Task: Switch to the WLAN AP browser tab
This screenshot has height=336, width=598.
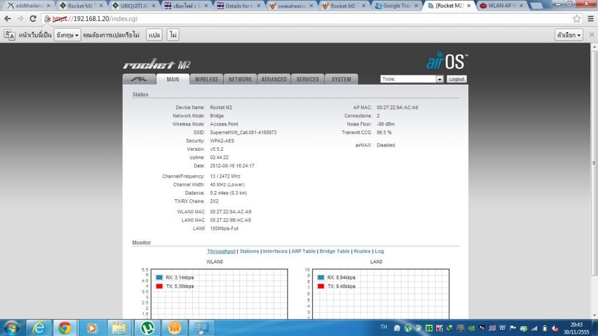Action: [x=502, y=6]
